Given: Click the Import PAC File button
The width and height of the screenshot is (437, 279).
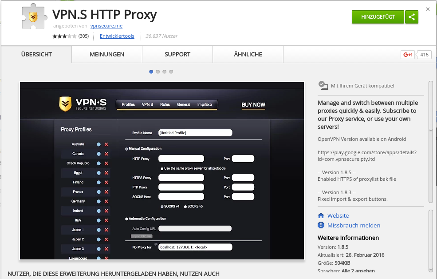Looking at the screenshot, I should tap(142, 236).
